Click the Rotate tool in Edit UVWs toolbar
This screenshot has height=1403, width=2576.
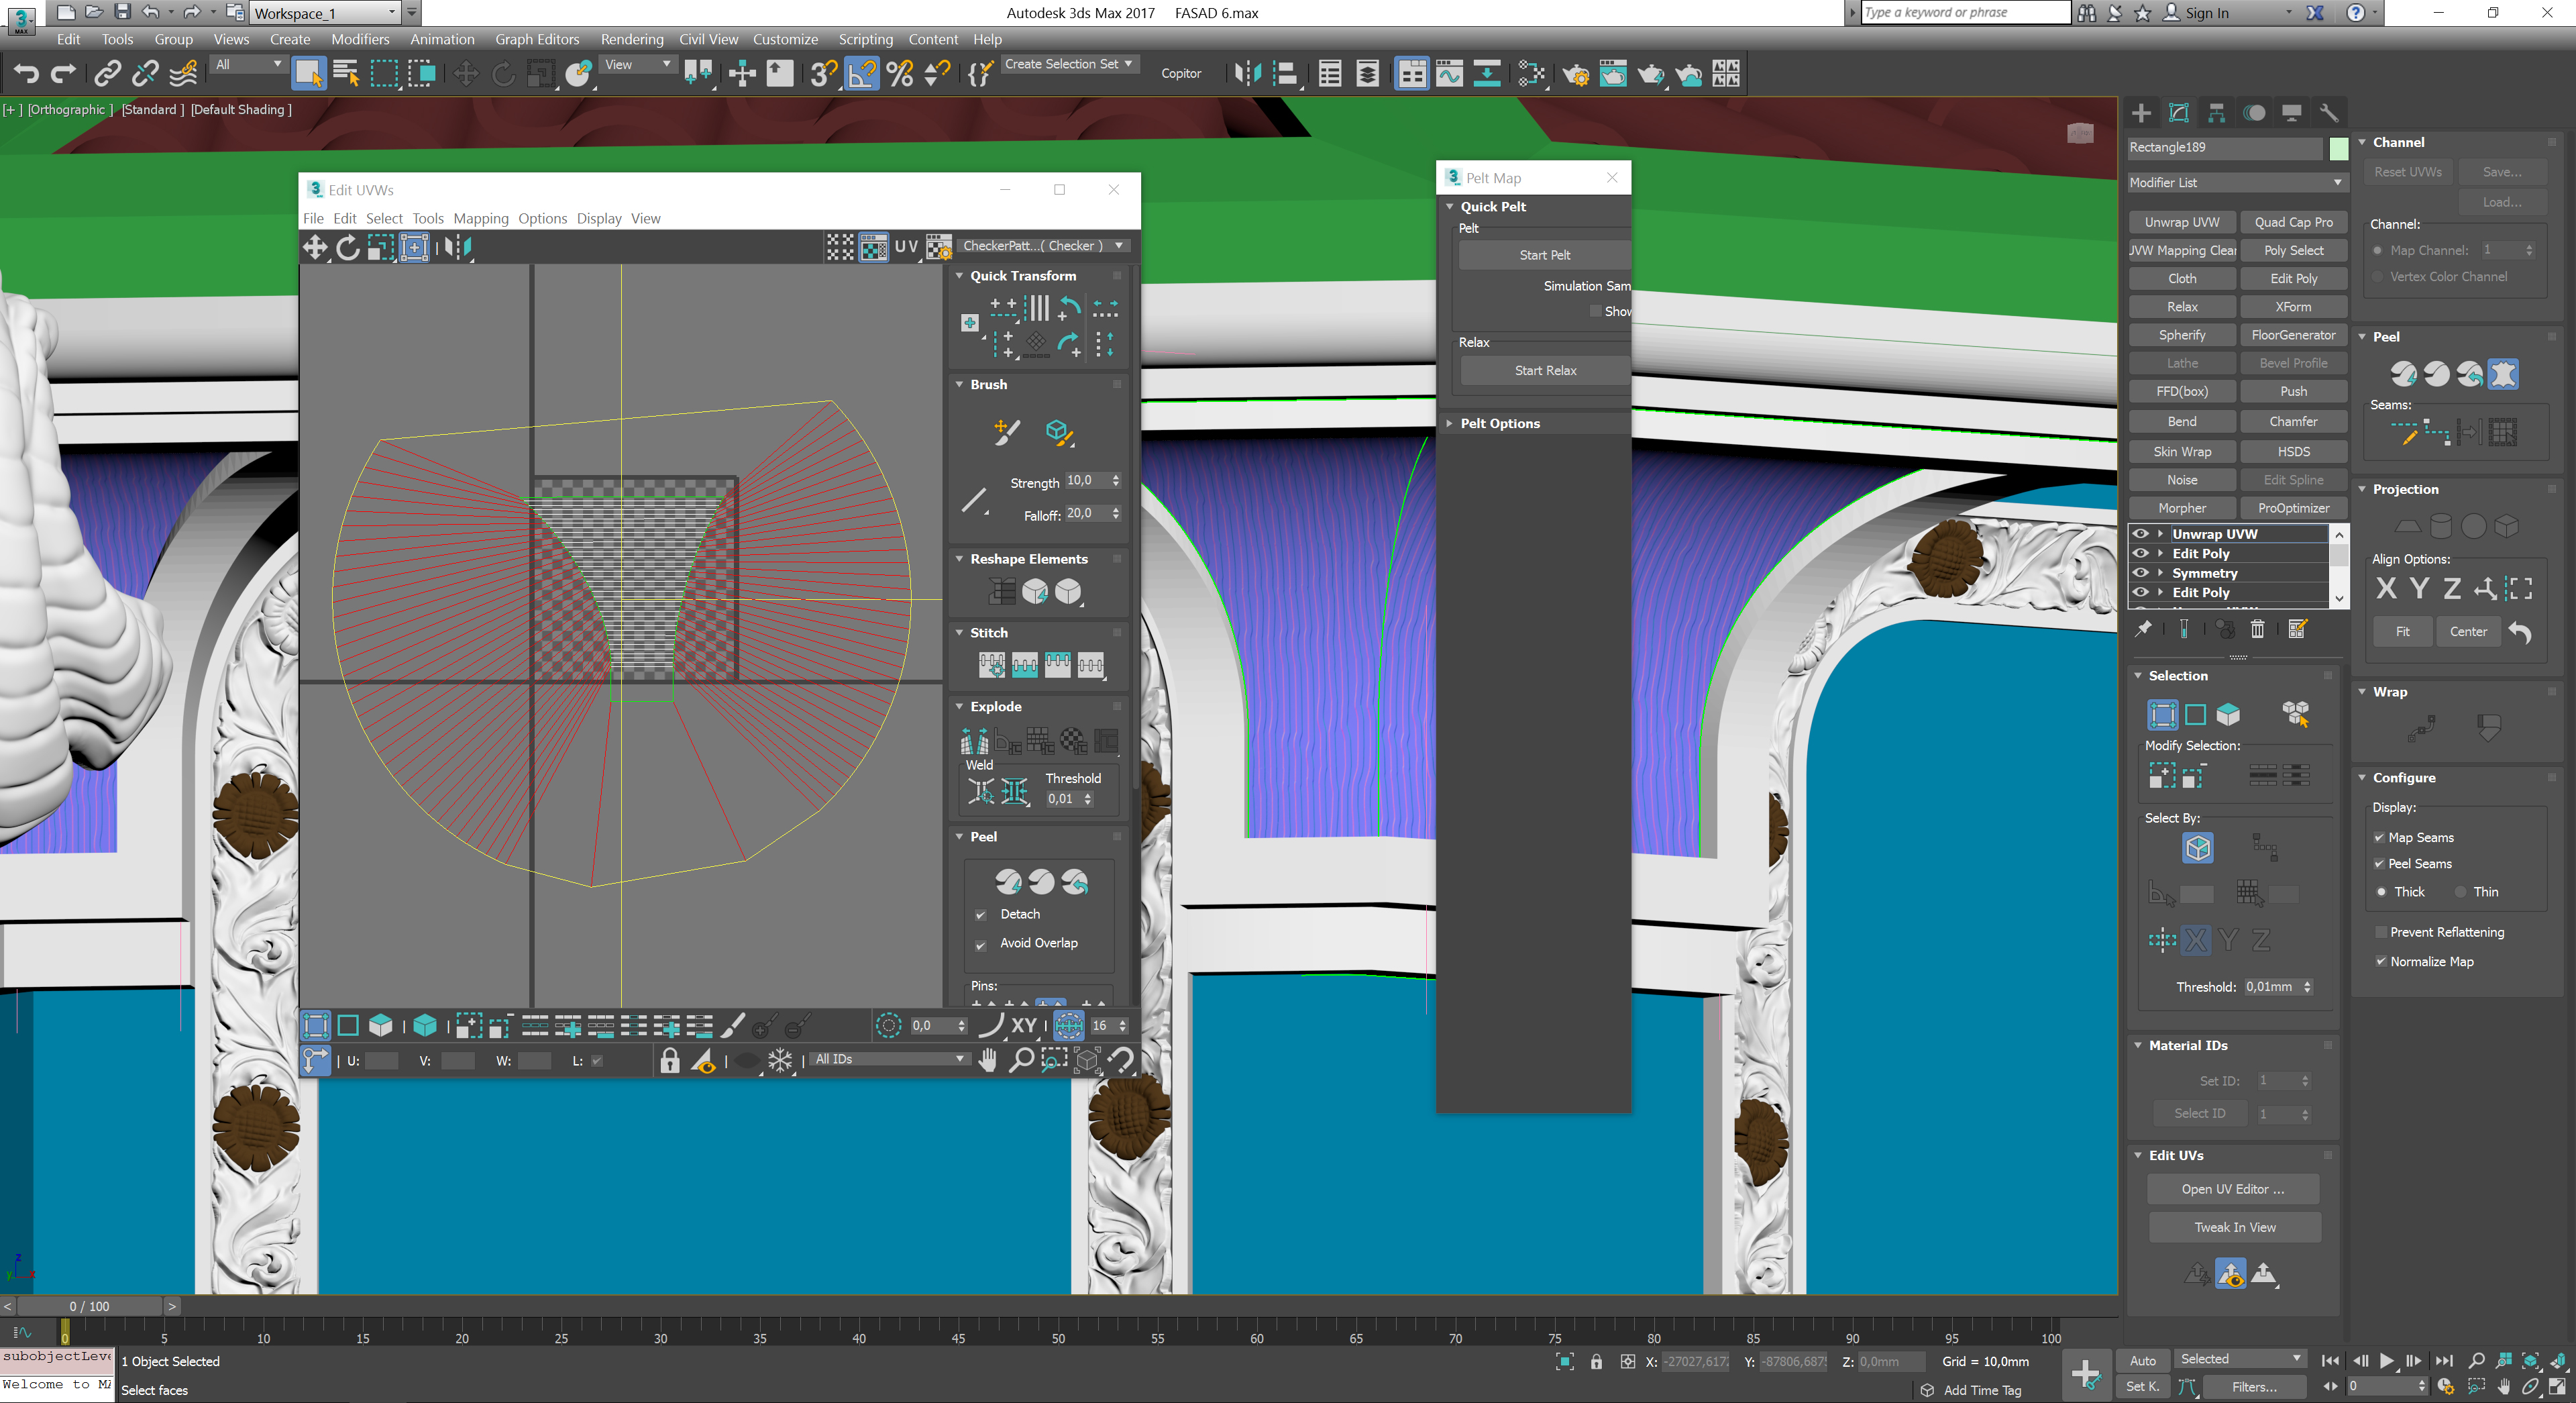point(347,247)
